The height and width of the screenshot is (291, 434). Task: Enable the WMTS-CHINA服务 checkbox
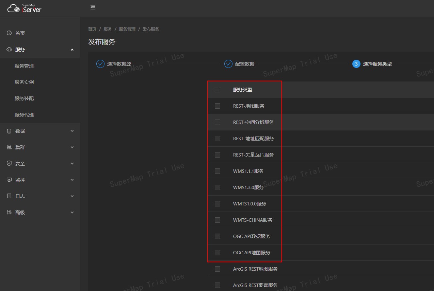pyautogui.click(x=218, y=220)
